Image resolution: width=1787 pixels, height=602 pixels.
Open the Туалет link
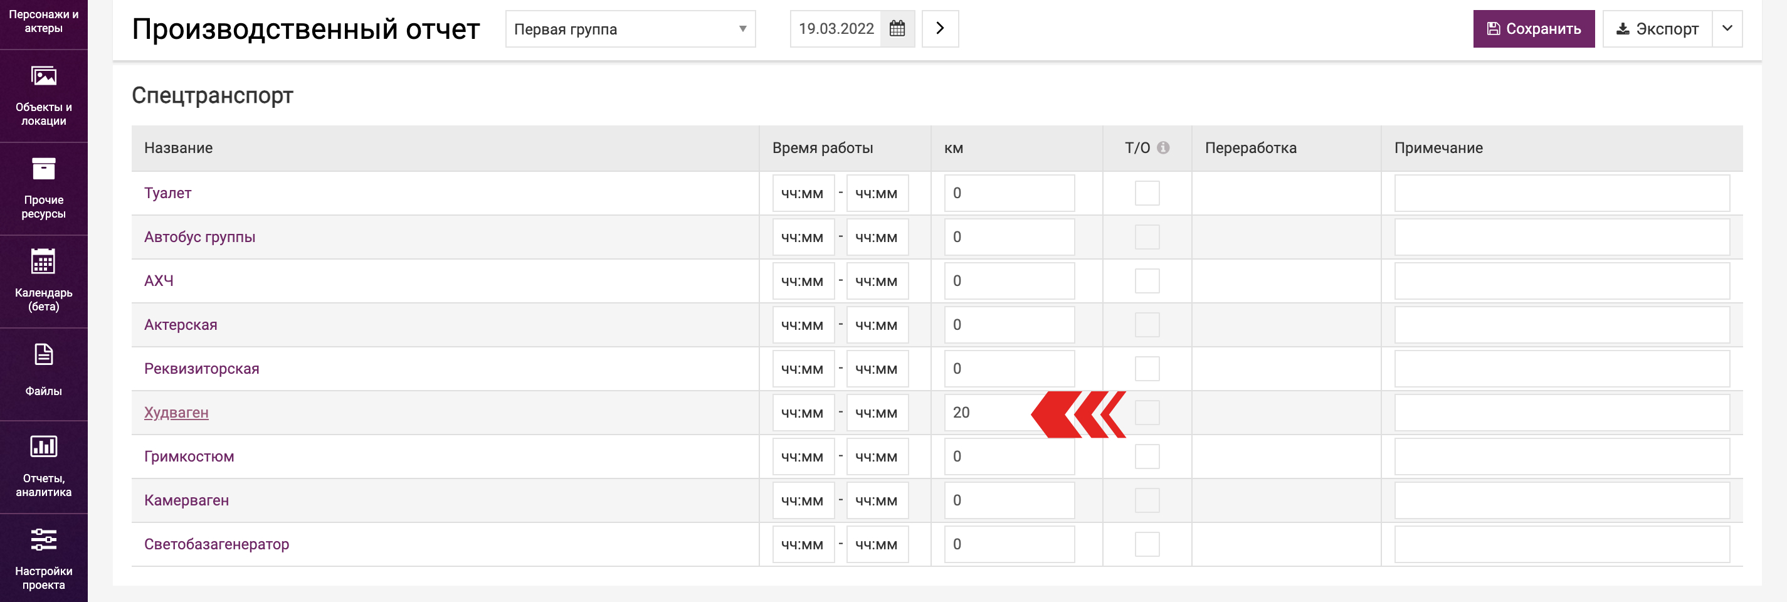[x=167, y=193]
